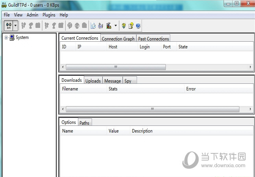The width and height of the screenshot is (255, 177).
Task: Select the Options tab
Action: point(68,122)
